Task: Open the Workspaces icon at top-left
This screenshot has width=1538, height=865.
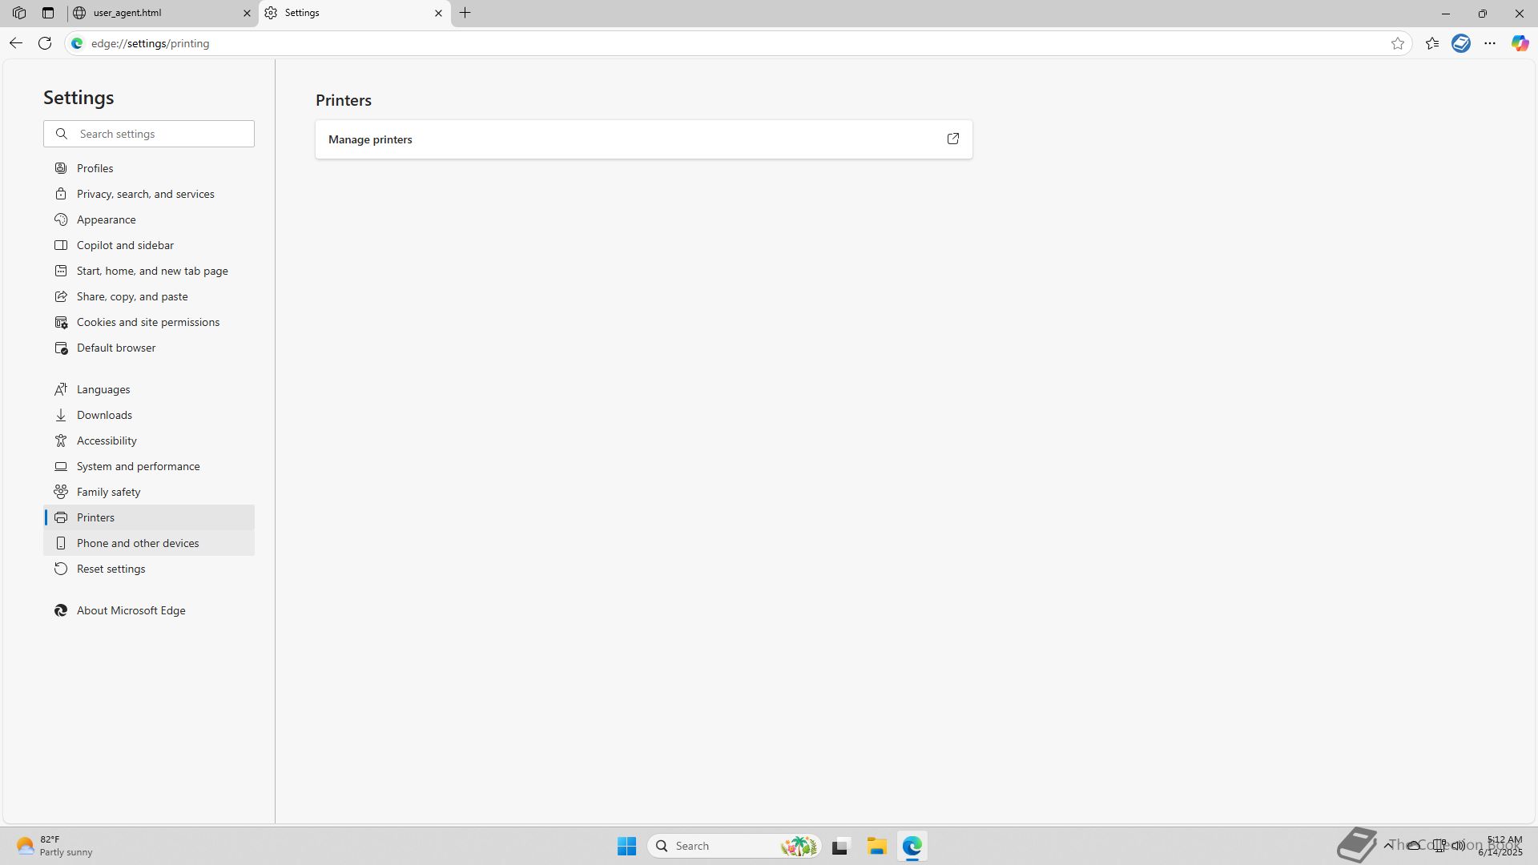Action: [19, 13]
